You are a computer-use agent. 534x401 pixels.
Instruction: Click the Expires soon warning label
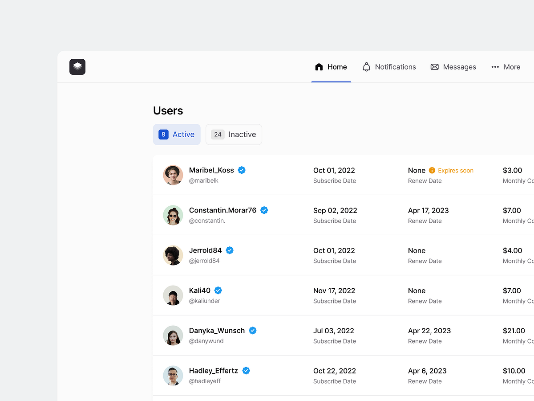tap(455, 170)
